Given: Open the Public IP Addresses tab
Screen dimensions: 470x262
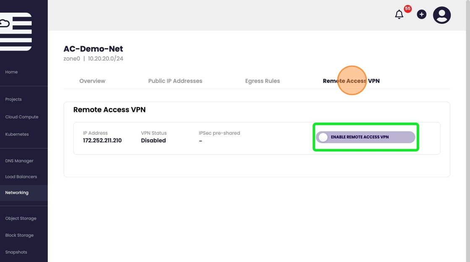Looking at the screenshot, I should (x=175, y=81).
